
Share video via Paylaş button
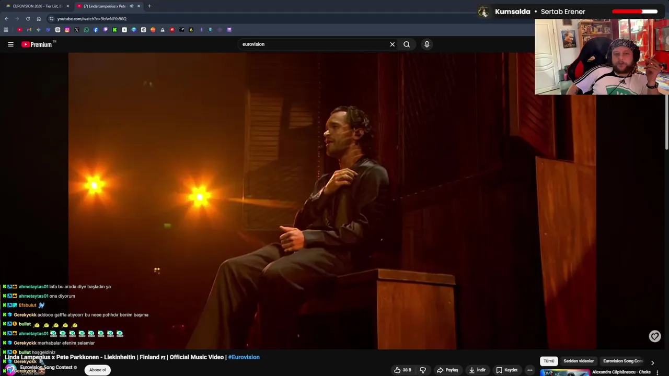[448, 370]
